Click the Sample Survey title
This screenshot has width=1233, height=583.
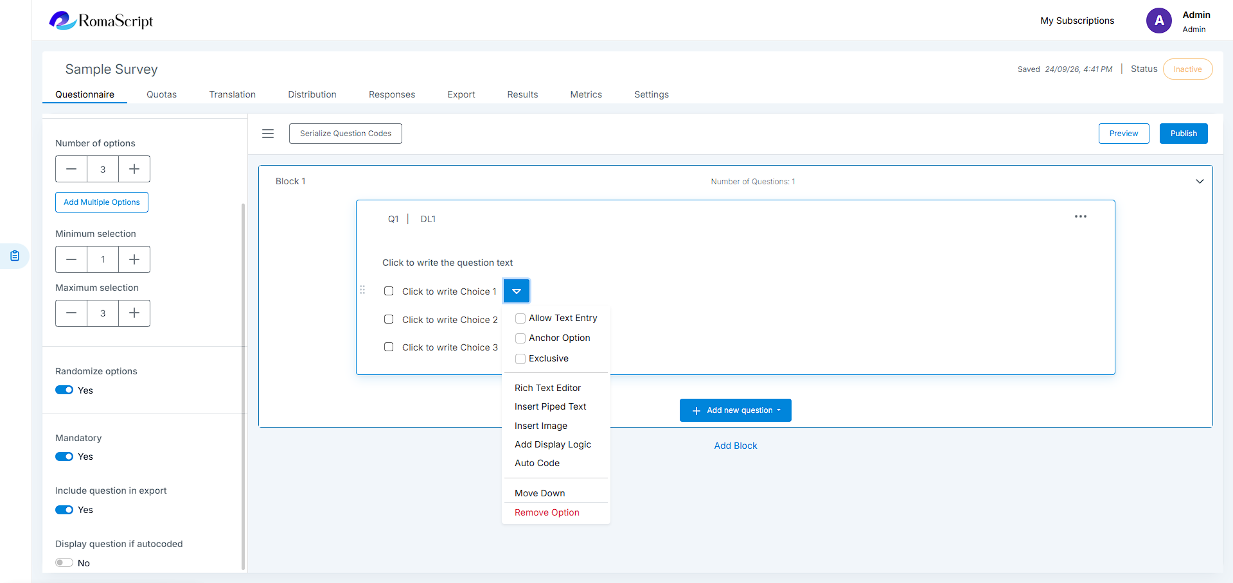click(x=111, y=69)
